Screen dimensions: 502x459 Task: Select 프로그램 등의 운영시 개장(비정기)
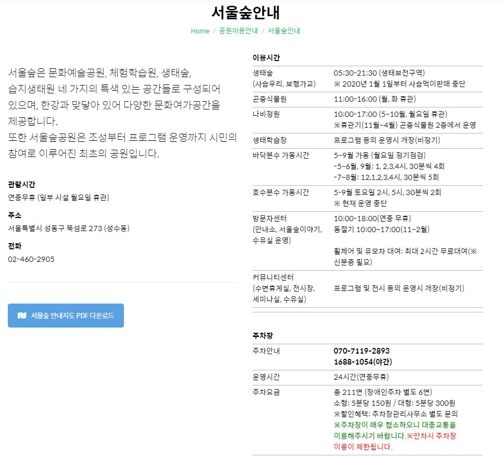tap(387, 140)
